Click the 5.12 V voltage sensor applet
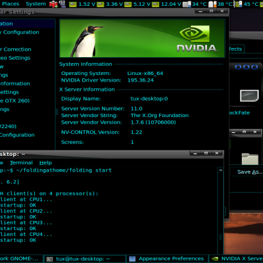The width and height of the screenshot is (263, 263). (137, 4)
